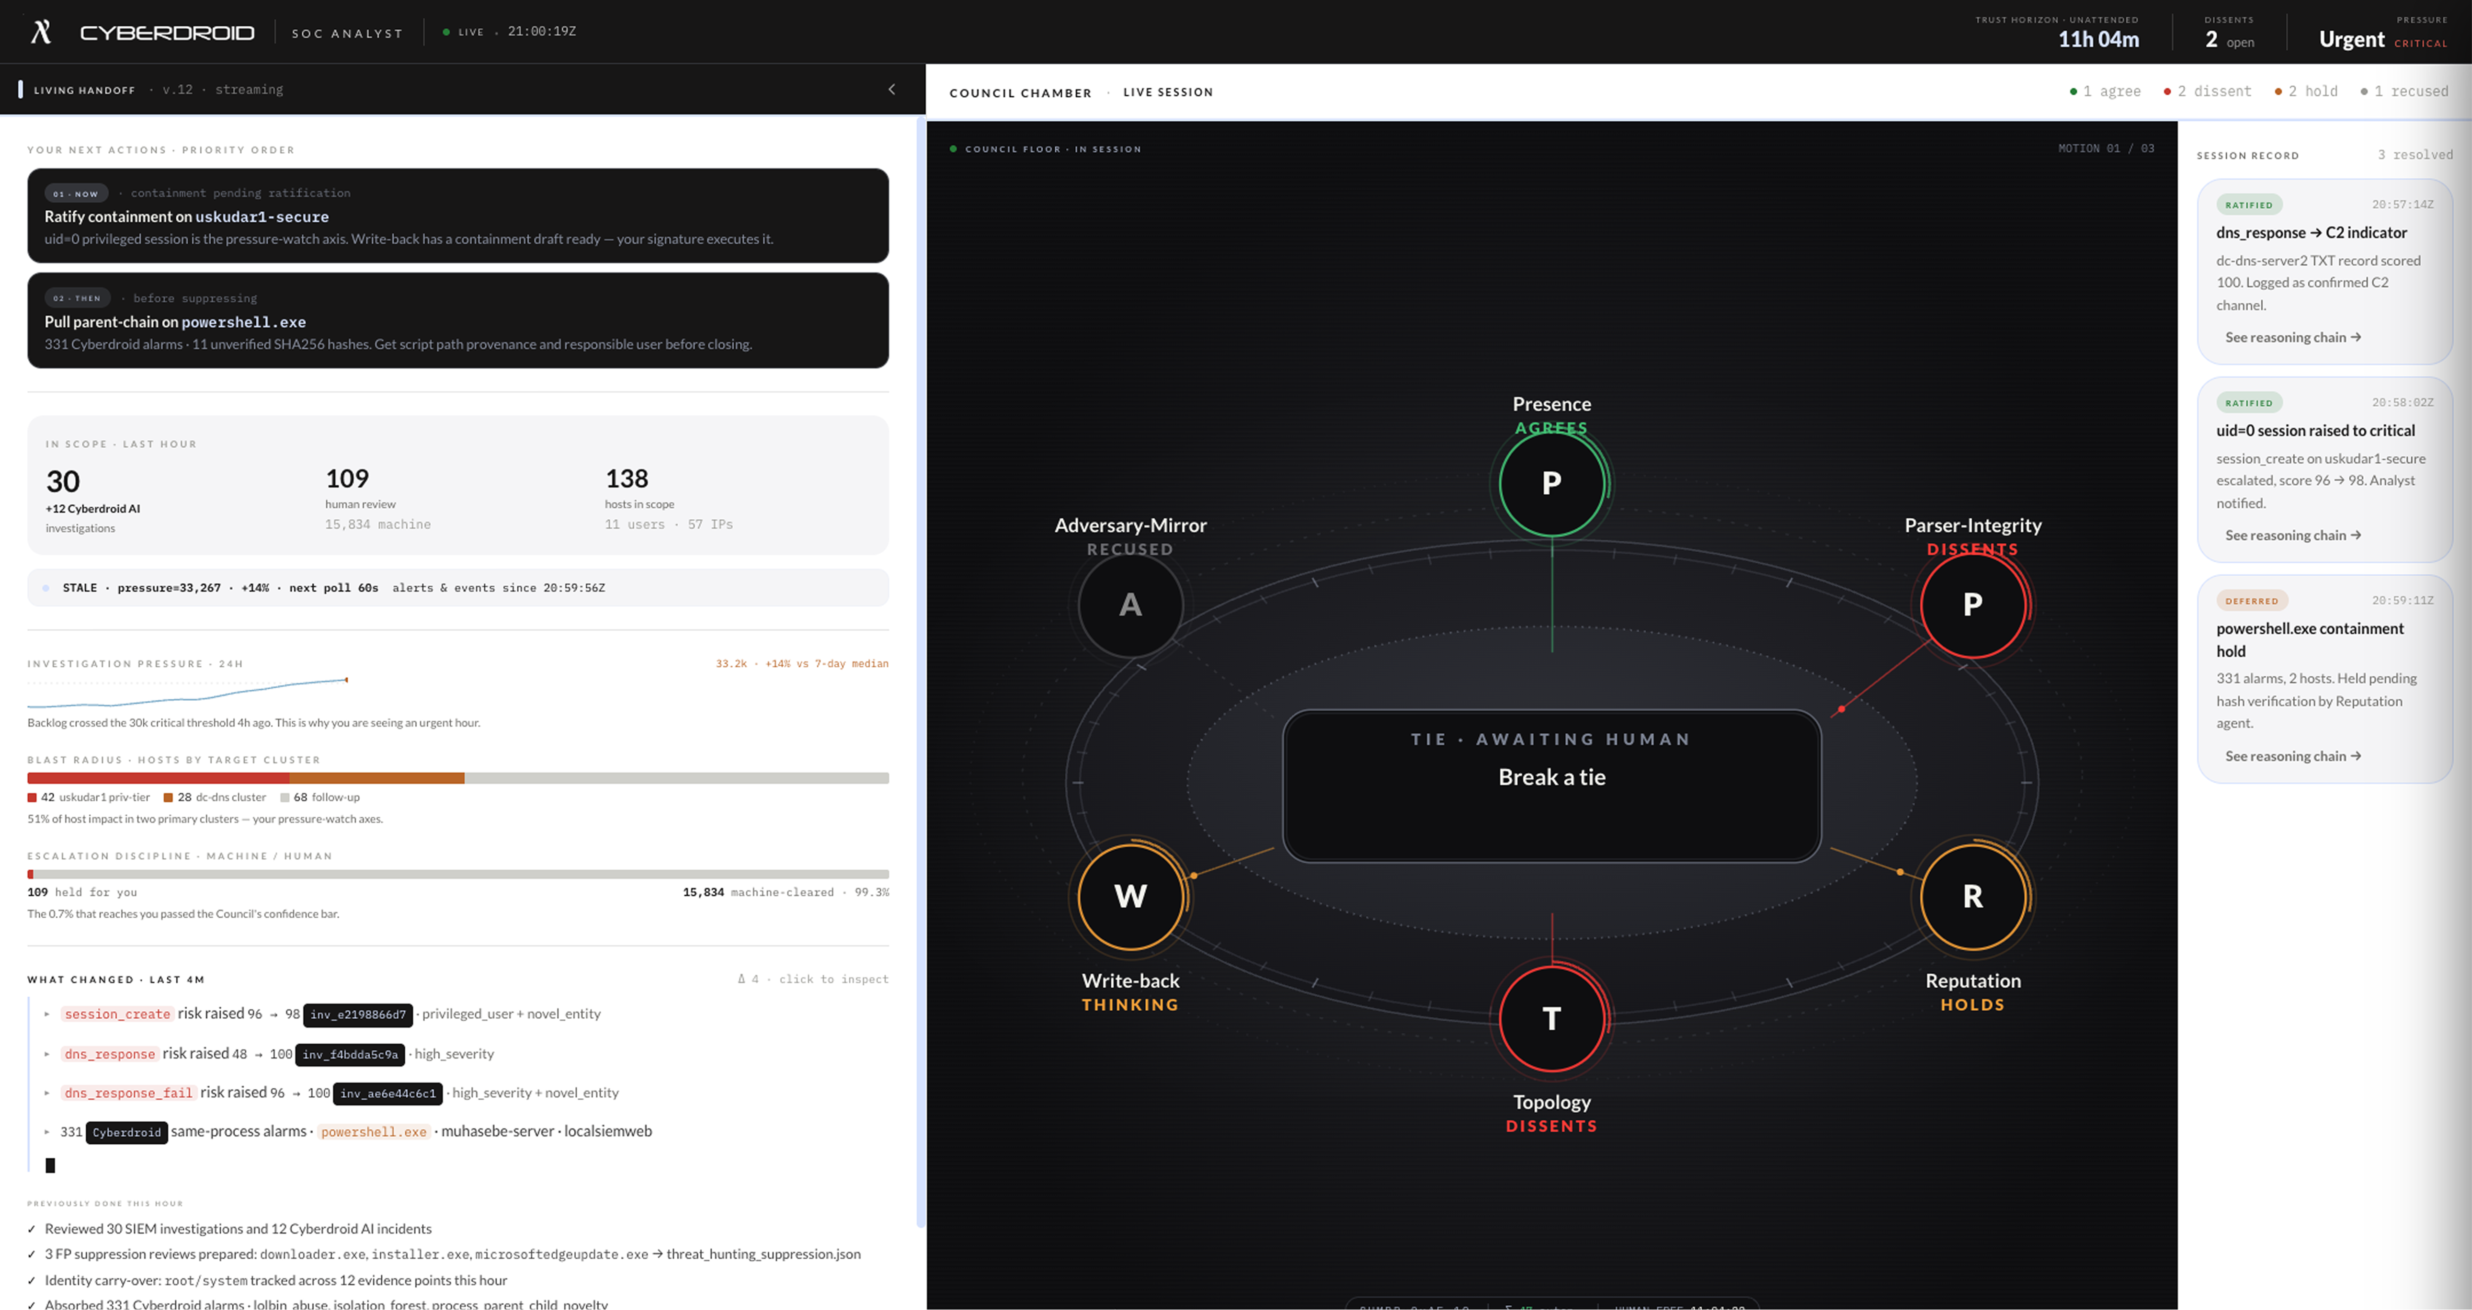This screenshot has width=2472, height=1310.
Task: Select the Write-back thinking node
Action: (x=1130, y=896)
